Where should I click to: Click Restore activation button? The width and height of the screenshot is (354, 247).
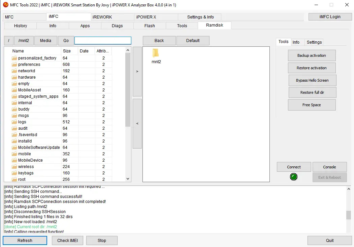[x=312, y=68]
